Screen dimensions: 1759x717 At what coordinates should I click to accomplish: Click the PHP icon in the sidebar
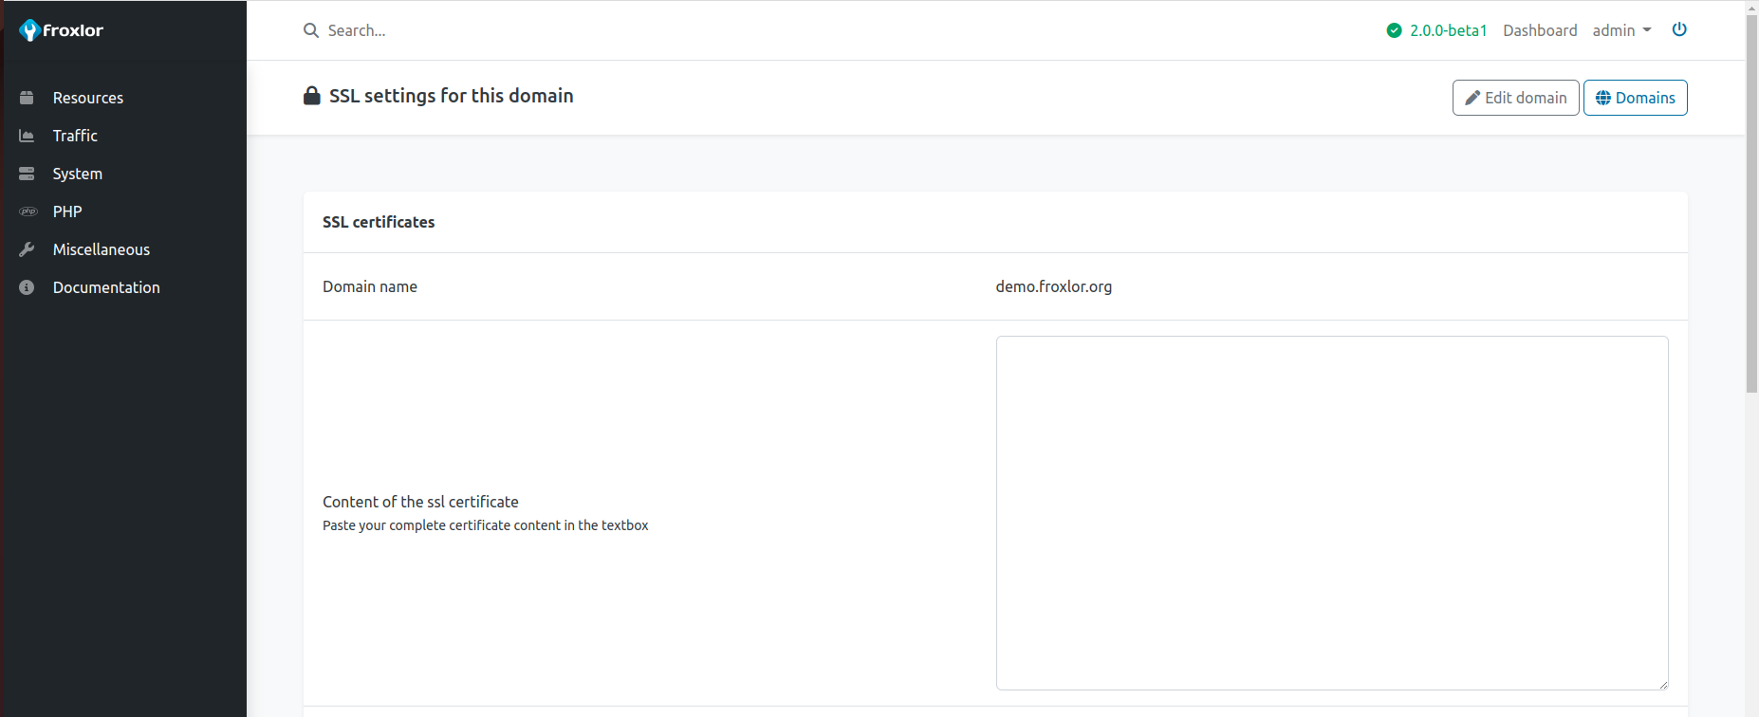tap(28, 211)
